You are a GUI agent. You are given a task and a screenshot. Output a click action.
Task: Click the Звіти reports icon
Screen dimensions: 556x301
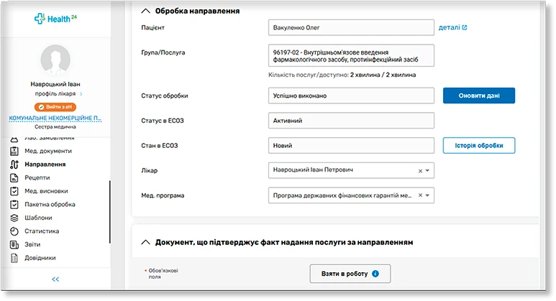click(14, 245)
